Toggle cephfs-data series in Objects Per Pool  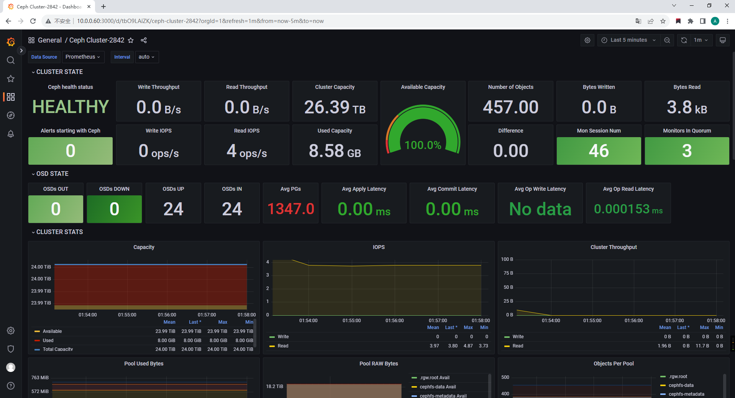pos(681,385)
